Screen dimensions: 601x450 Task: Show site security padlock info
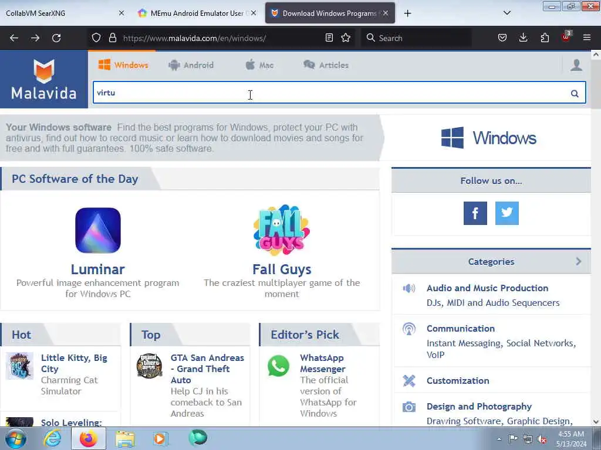point(112,37)
